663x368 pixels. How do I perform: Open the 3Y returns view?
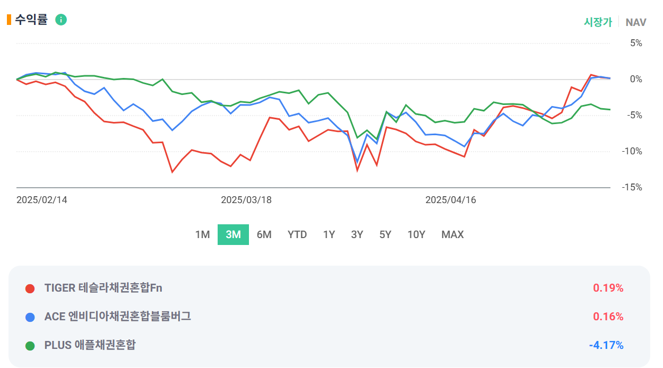(x=356, y=234)
